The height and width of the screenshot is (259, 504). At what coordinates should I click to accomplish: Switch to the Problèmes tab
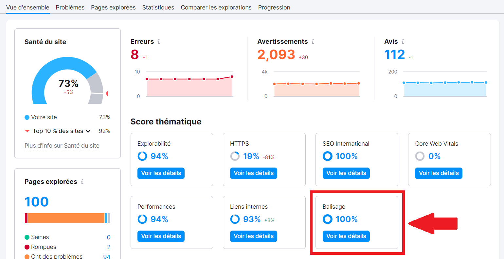click(x=70, y=7)
